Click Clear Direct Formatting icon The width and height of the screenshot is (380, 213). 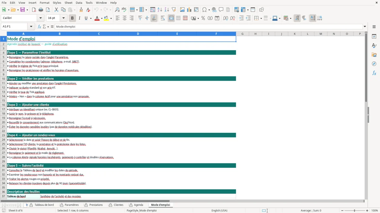pyautogui.click(x=88, y=10)
